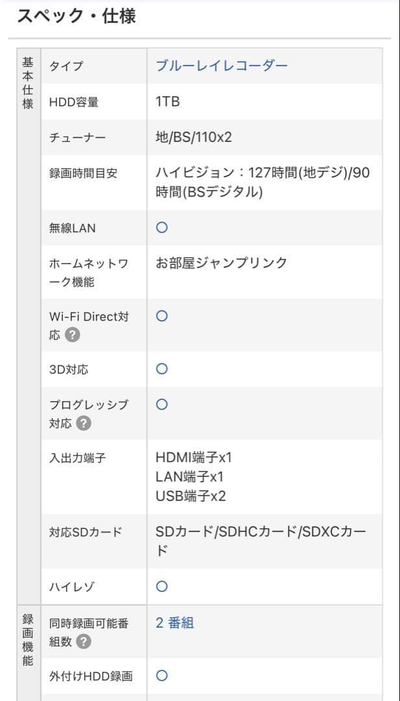Click the スペック・仕様 heading
This screenshot has height=701, width=400.
(x=76, y=16)
